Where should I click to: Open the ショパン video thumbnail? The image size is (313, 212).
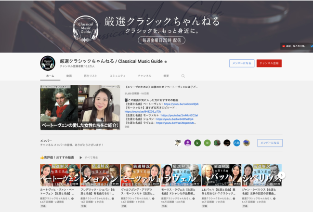click(x=100, y=175)
